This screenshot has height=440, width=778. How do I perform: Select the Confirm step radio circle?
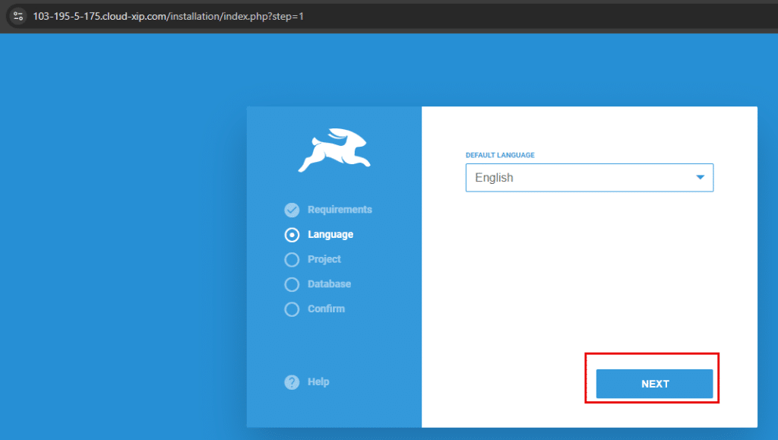[x=292, y=309]
